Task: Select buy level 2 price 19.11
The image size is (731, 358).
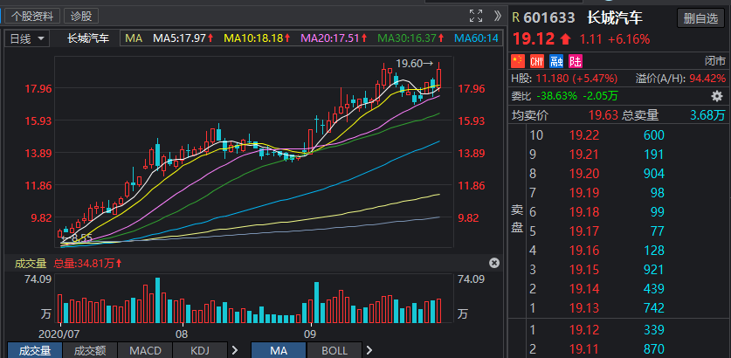Action: click(x=584, y=348)
